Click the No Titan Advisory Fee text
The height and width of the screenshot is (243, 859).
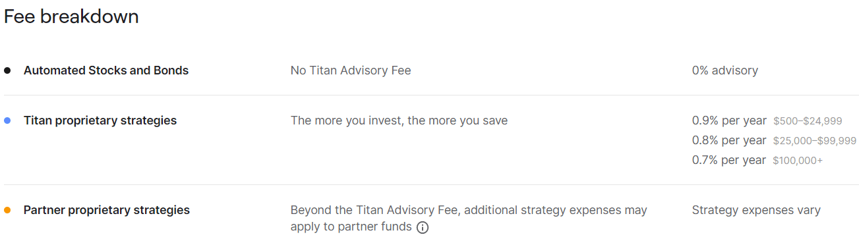[351, 70]
